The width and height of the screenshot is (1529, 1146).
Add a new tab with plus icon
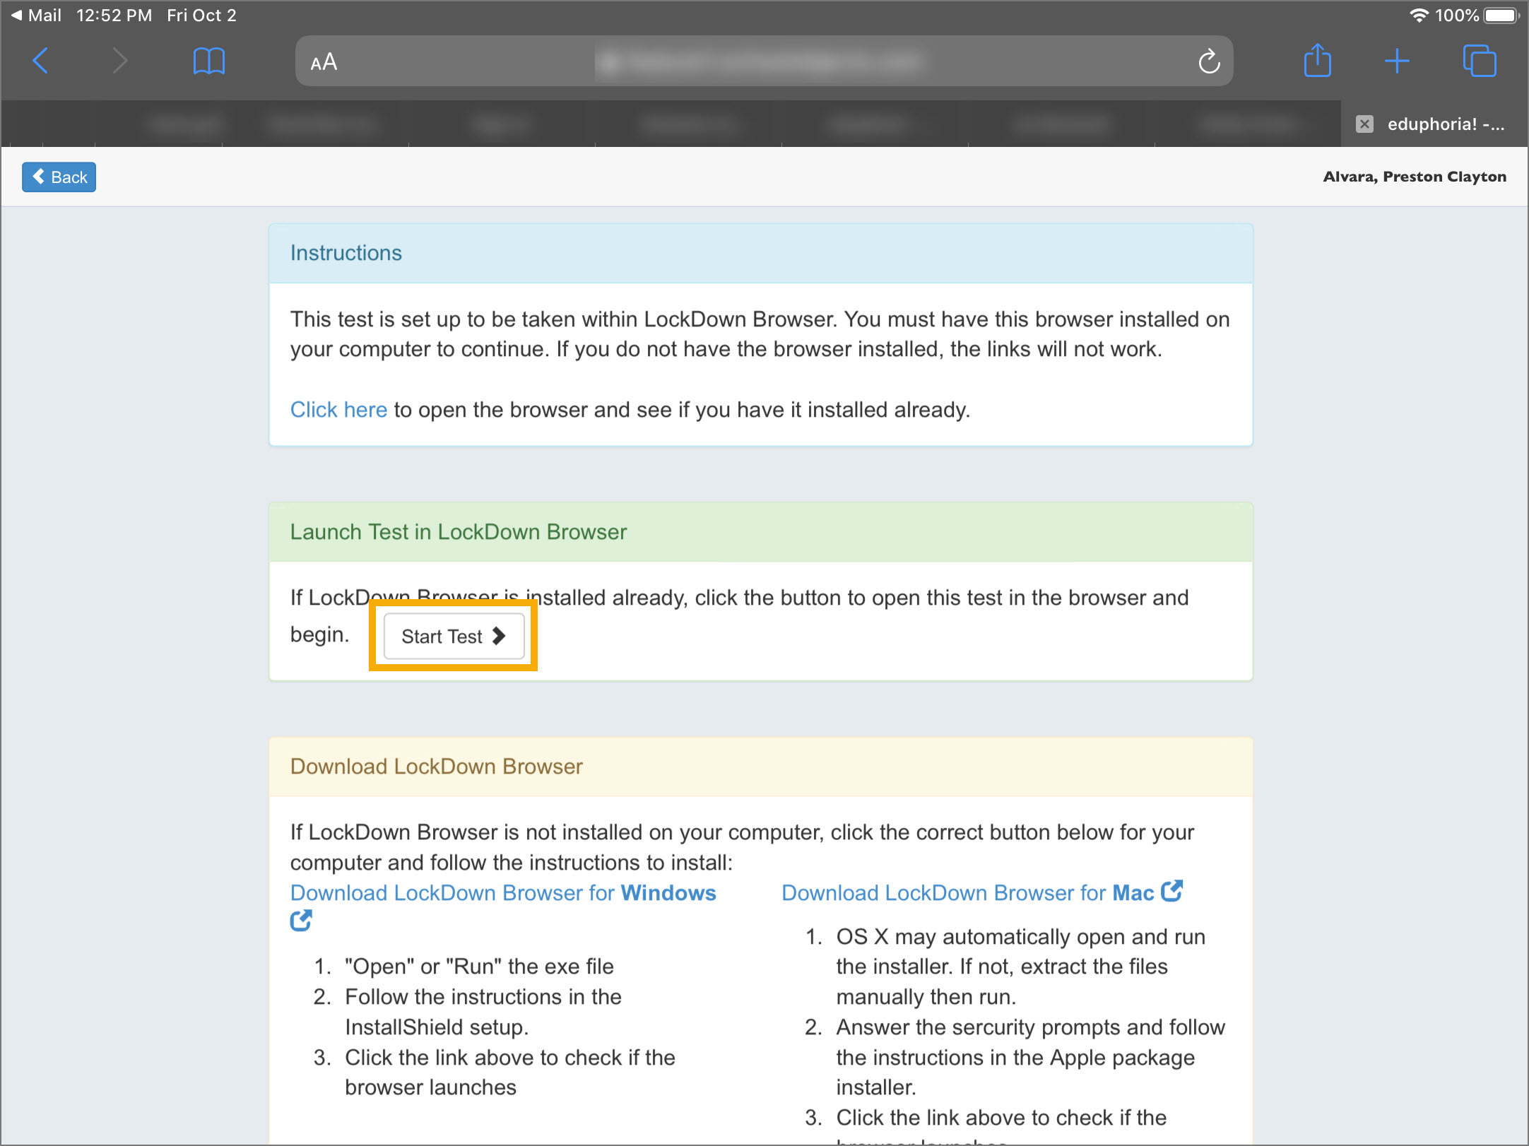(x=1397, y=61)
